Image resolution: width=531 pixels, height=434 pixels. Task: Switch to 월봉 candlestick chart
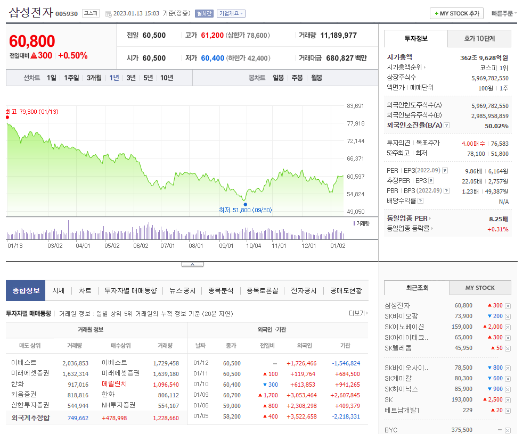click(x=317, y=78)
